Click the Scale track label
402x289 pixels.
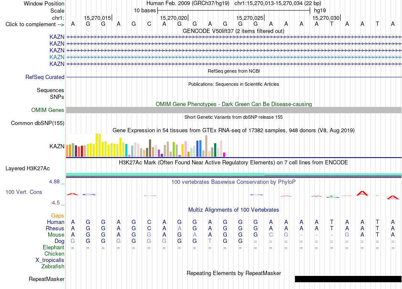(57, 11)
